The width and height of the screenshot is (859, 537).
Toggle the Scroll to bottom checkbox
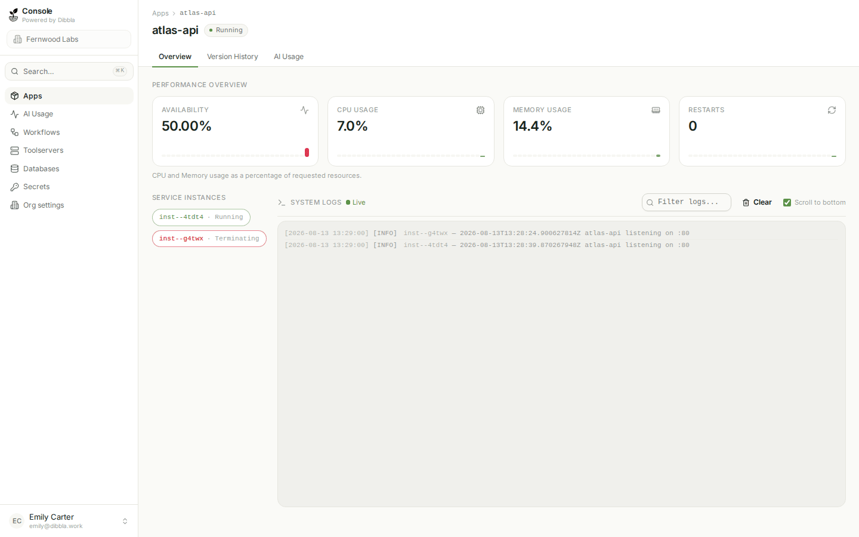[x=787, y=202]
